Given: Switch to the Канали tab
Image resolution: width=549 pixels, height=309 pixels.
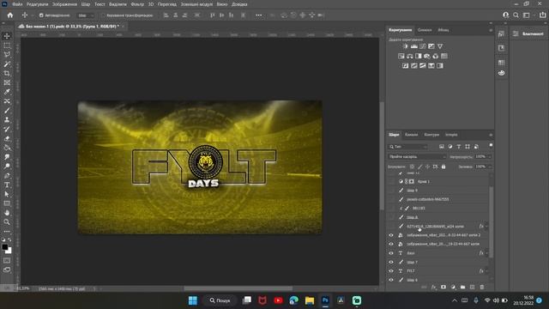Looking at the screenshot, I should [412, 135].
